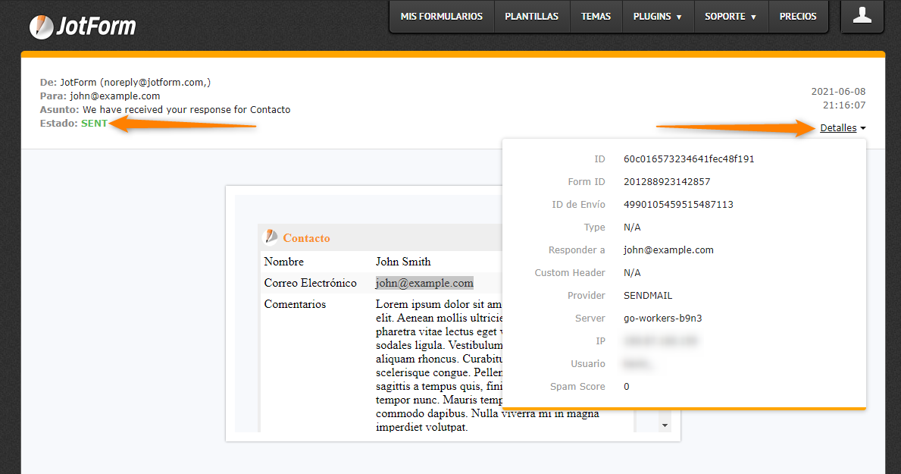Open Mis Formularios menu item
901x474 pixels.
[441, 17]
